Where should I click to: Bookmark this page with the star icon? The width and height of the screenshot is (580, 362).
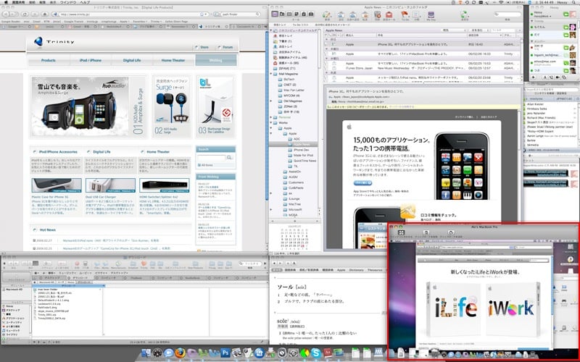(202, 14)
